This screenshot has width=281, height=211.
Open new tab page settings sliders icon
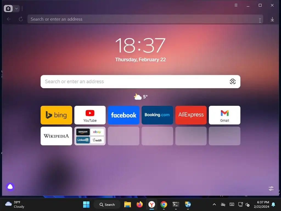[x=271, y=188]
